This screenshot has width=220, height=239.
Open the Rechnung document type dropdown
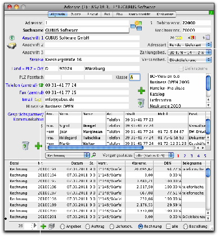point(68,155)
